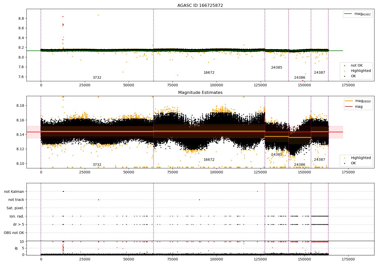The height and width of the screenshot is (265, 378).
Task: Click OBSID label 16672 in Magnitude Estimates plot
Action: point(209,160)
